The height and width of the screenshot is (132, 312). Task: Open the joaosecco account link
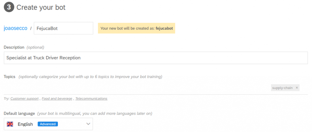pyautogui.click(x=16, y=28)
